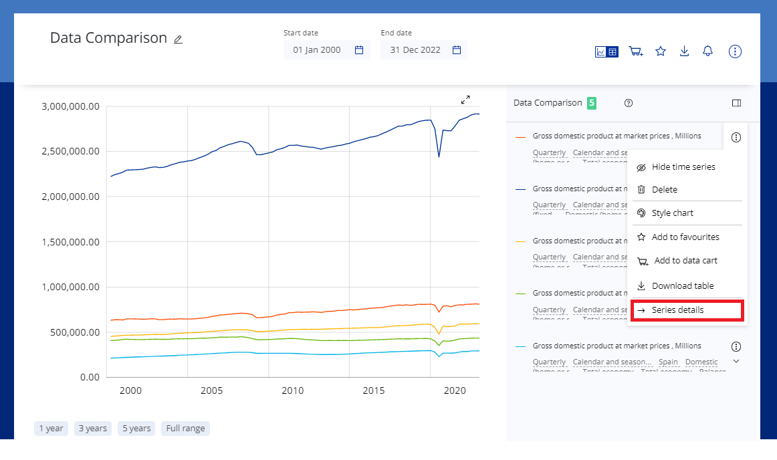Image resolution: width=777 pixels, height=460 pixels.
Task: Choose Style chart in the context menu
Action: click(x=672, y=213)
